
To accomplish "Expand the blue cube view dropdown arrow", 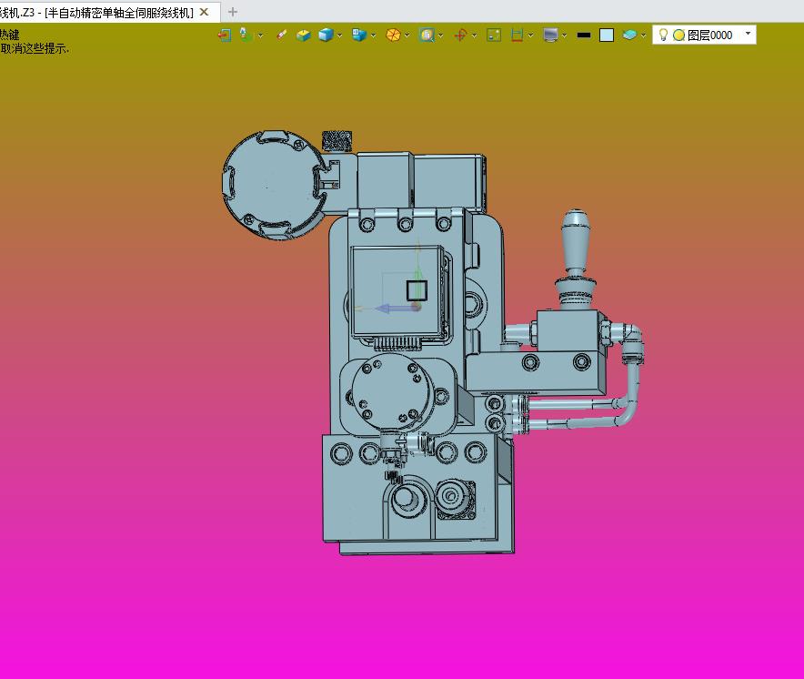I will coord(339,35).
